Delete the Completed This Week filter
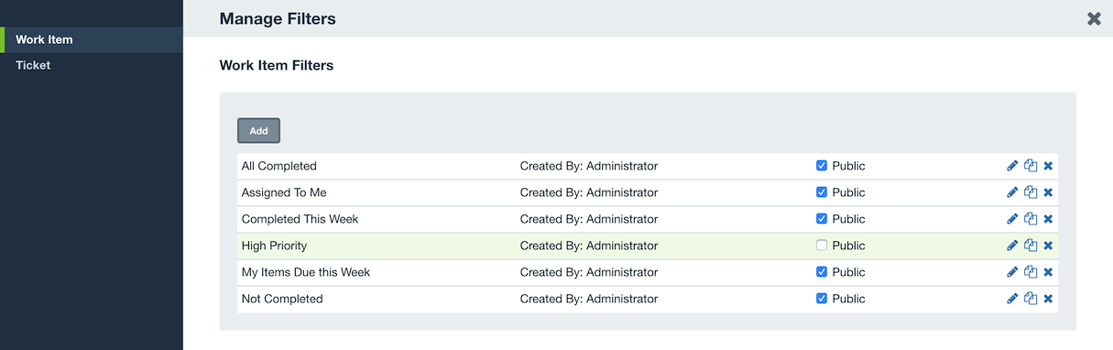 click(1048, 219)
